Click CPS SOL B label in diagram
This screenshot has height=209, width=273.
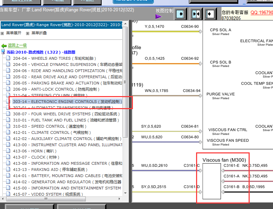(x=220, y=62)
